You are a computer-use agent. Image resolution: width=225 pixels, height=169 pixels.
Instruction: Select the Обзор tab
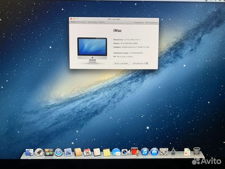pyautogui.click(x=73, y=22)
